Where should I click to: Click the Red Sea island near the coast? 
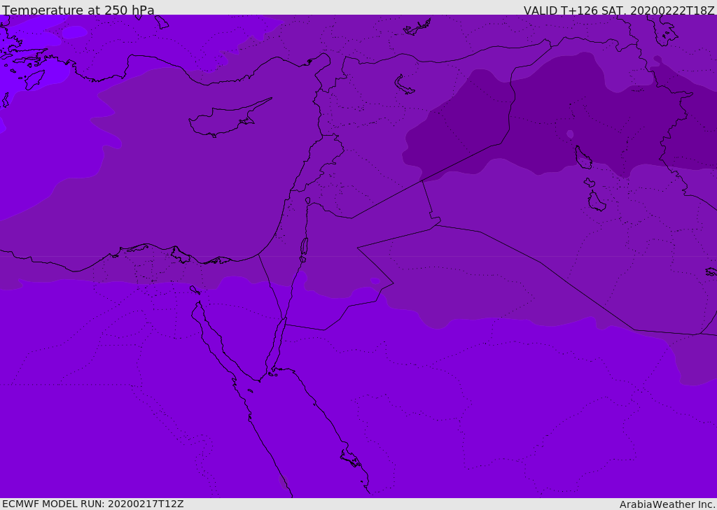pos(351,458)
